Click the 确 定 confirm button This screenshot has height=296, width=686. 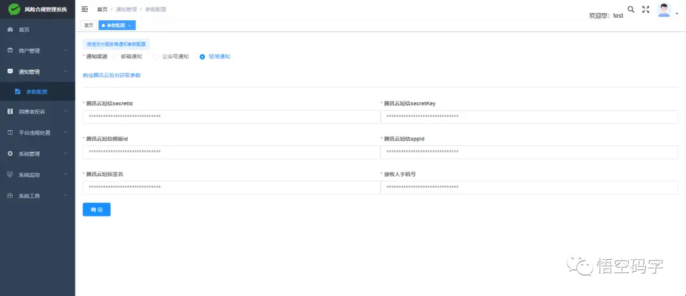coord(97,210)
